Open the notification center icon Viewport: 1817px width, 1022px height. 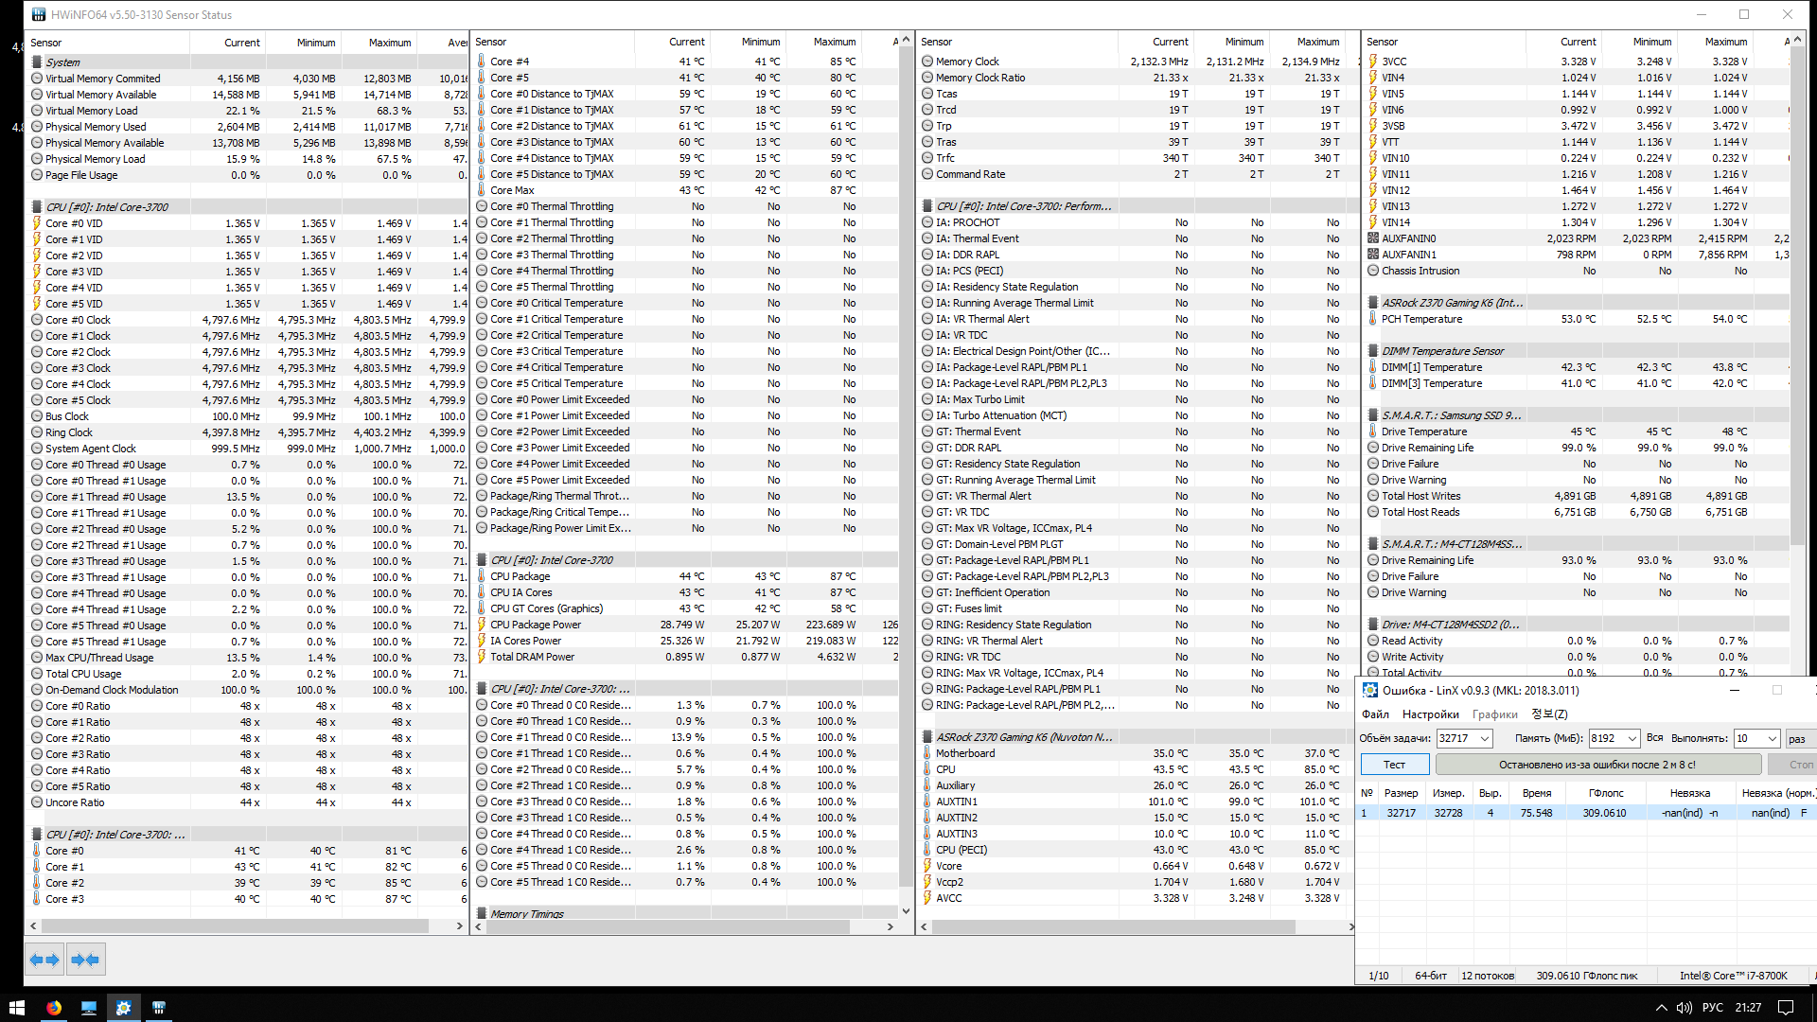[x=1785, y=1008]
